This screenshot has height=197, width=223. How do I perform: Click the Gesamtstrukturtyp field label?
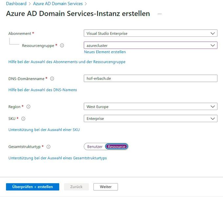click(x=25, y=147)
